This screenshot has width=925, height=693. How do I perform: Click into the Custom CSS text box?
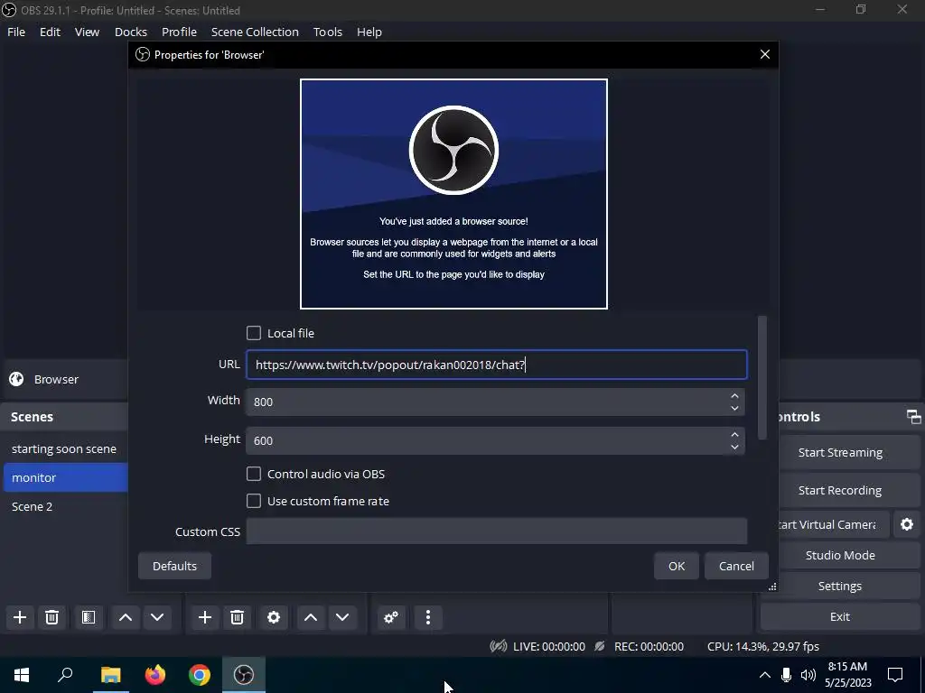pos(497,531)
